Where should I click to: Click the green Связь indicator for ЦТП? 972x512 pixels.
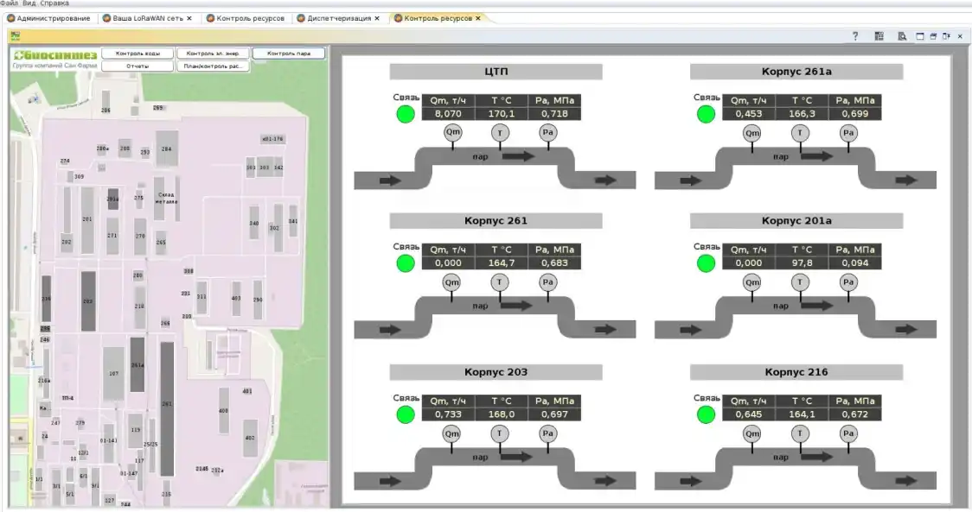click(406, 114)
